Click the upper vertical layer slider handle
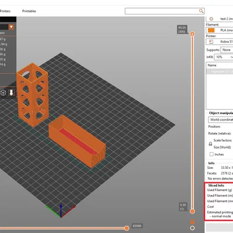This screenshot has width=233, height=233. pos(192,34)
